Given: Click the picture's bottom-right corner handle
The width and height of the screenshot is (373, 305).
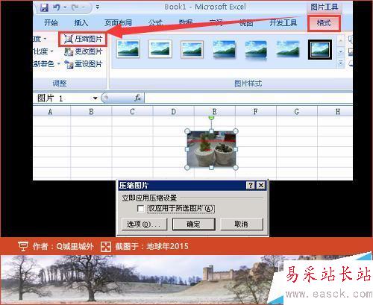Looking at the screenshot, I should pyautogui.click(x=236, y=168).
